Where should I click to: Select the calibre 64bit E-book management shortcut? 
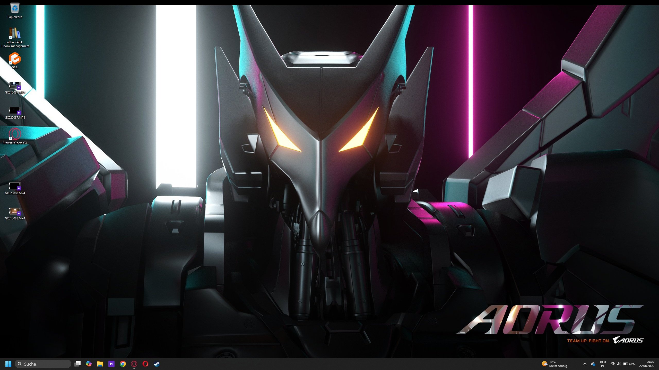click(x=15, y=38)
